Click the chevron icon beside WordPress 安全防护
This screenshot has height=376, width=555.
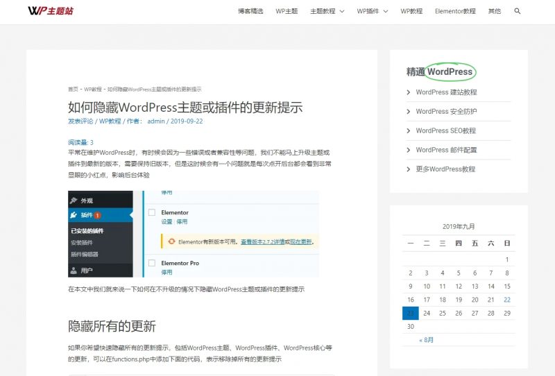tap(409, 112)
